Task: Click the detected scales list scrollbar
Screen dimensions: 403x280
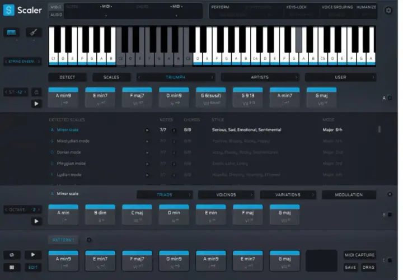Action: [379, 129]
